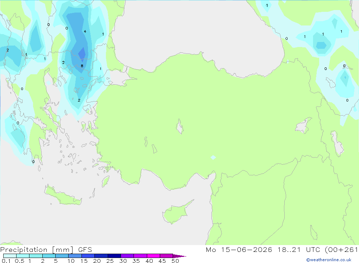The image size is (359, 263).
Task: Select the 0.5–1 mm legend swatch
Action: (23, 256)
